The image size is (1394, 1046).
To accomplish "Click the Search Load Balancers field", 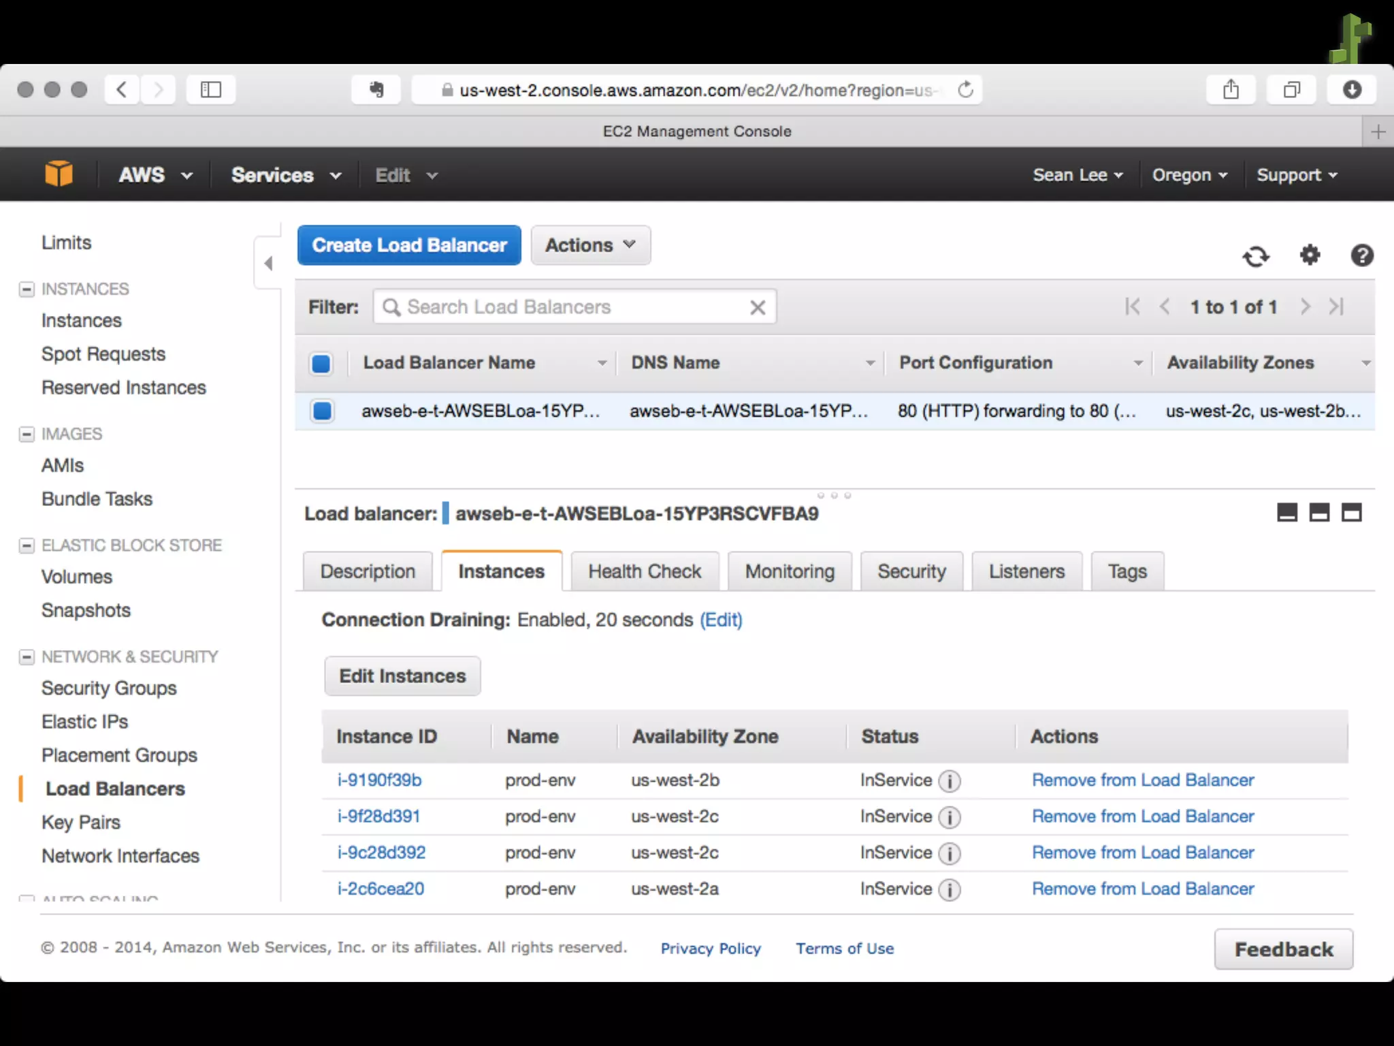I will tap(572, 307).
